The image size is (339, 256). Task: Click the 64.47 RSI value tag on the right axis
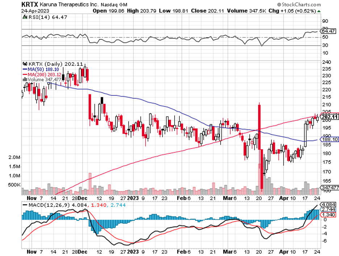tap(328, 31)
